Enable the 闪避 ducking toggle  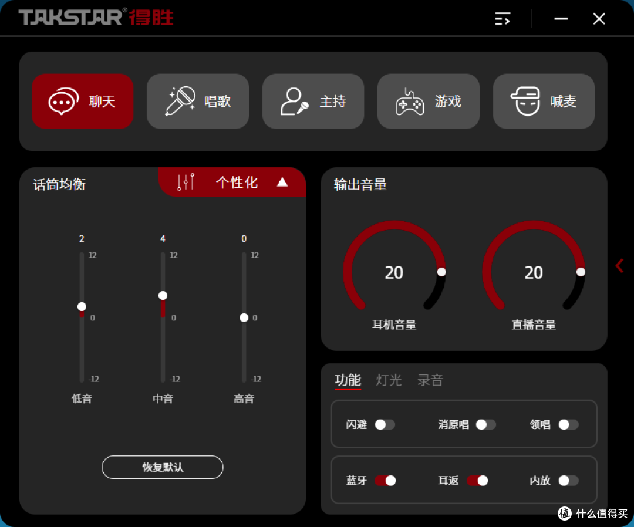click(385, 425)
